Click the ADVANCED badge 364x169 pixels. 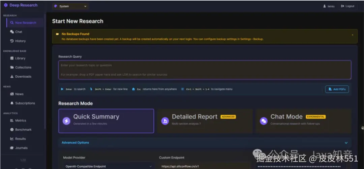228,117
